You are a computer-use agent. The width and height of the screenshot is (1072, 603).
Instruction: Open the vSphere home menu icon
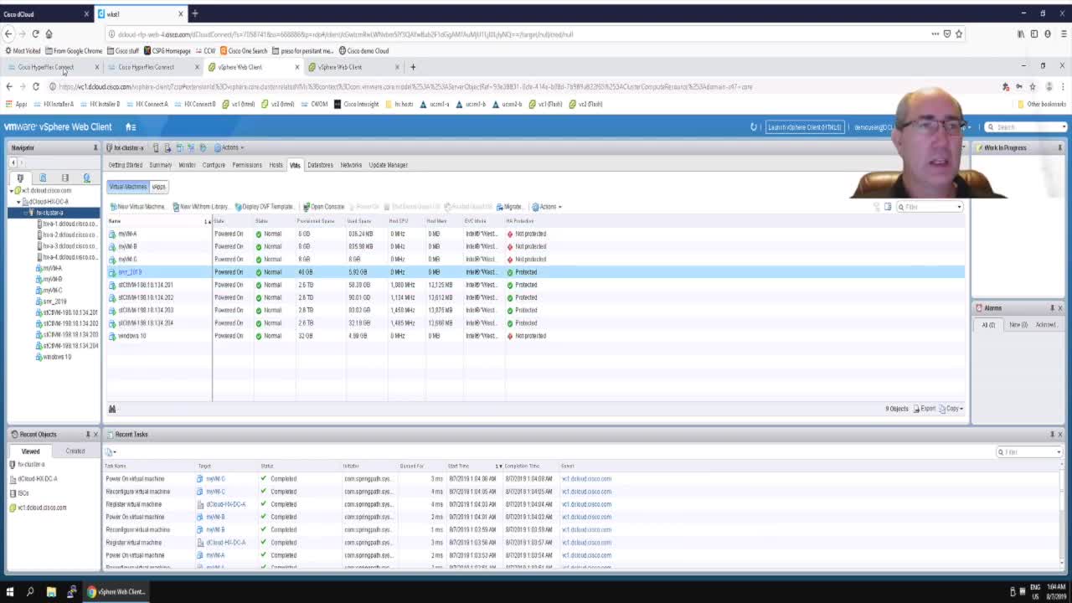click(x=131, y=127)
